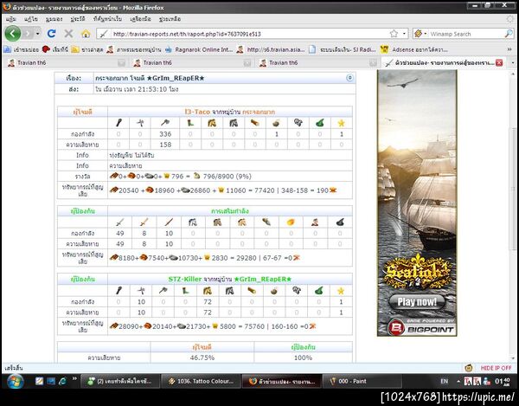519x406 pixels.
Task: Click the reinforcement sword icon above 49
Action: (x=120, y=222)
